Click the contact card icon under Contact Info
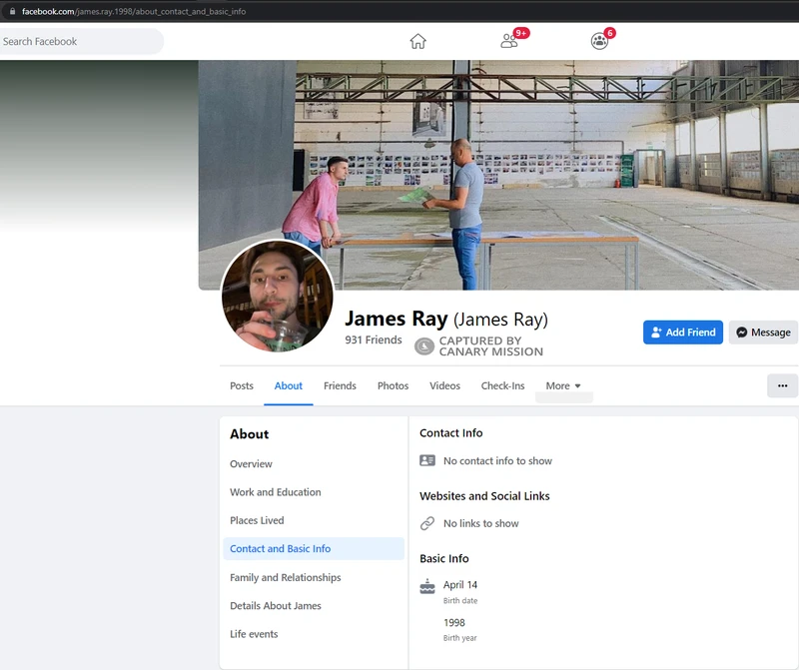Screen dimensions: 799x670 coord(427,460)
